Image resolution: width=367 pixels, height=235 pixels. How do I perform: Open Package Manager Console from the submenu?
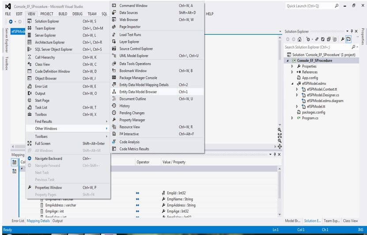[157, 78]
